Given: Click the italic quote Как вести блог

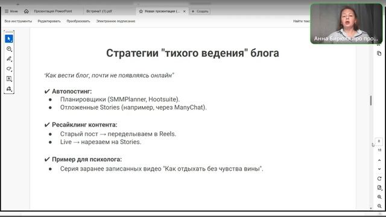Looking at the screenshot, I should pos(109,75).
